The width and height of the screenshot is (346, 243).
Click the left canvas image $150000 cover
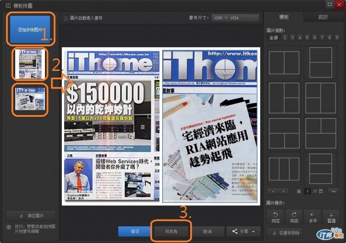coord(112,126)
